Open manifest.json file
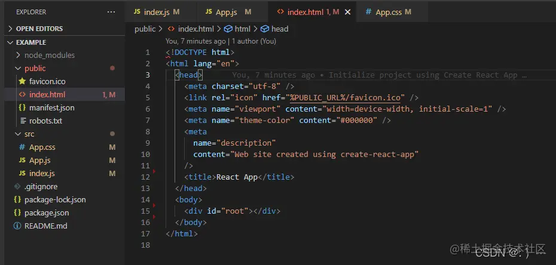556x265 pixels. [x=52, y=107]
